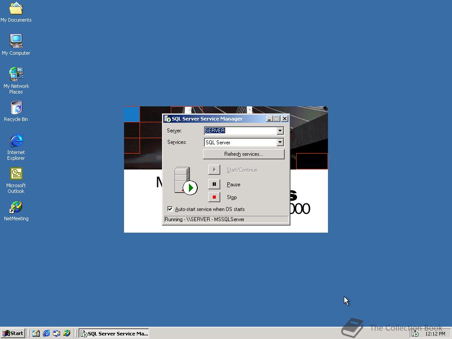452x339 pixels.
Task: Close the SQL Server Service Manager window
Action: (285, 119)
